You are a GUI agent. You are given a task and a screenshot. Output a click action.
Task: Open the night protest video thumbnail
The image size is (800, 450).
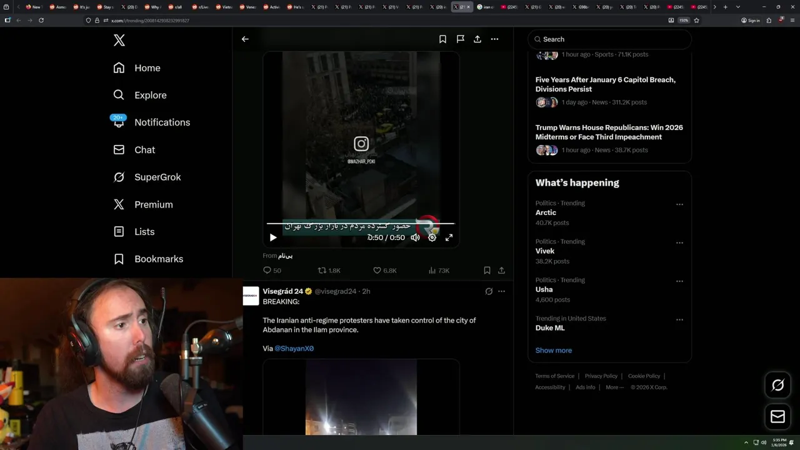[361, 397]
